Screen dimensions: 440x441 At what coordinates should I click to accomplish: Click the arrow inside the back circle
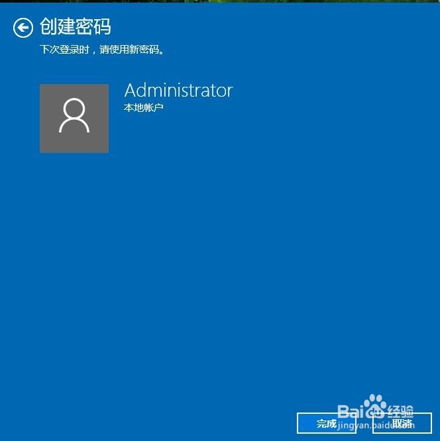(x=23, y=28)
